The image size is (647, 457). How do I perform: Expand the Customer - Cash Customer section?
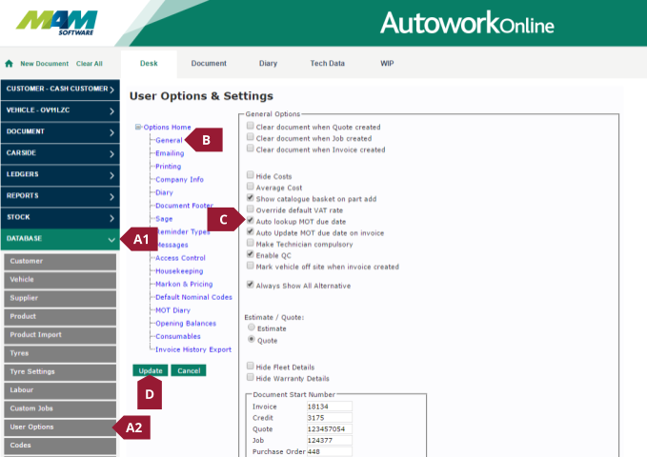pyautogui.click(x=58, y=89)
